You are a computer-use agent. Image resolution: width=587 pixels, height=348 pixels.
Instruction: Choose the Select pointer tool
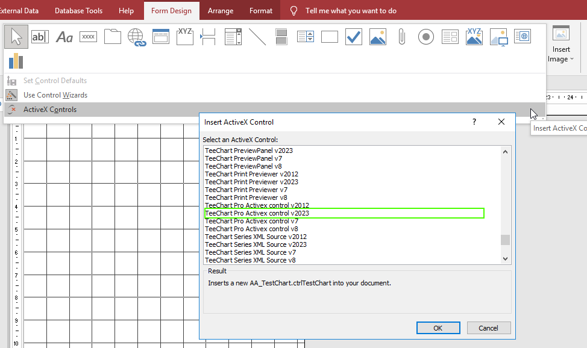[x=16, y=37]
